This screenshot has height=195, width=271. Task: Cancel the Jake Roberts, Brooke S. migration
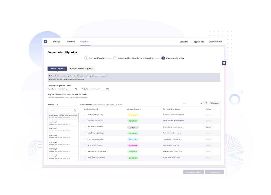(x=208, y=127)
